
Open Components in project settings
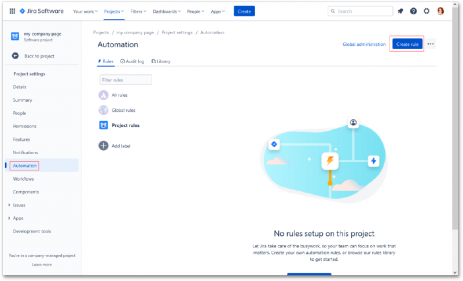(25, 192)
